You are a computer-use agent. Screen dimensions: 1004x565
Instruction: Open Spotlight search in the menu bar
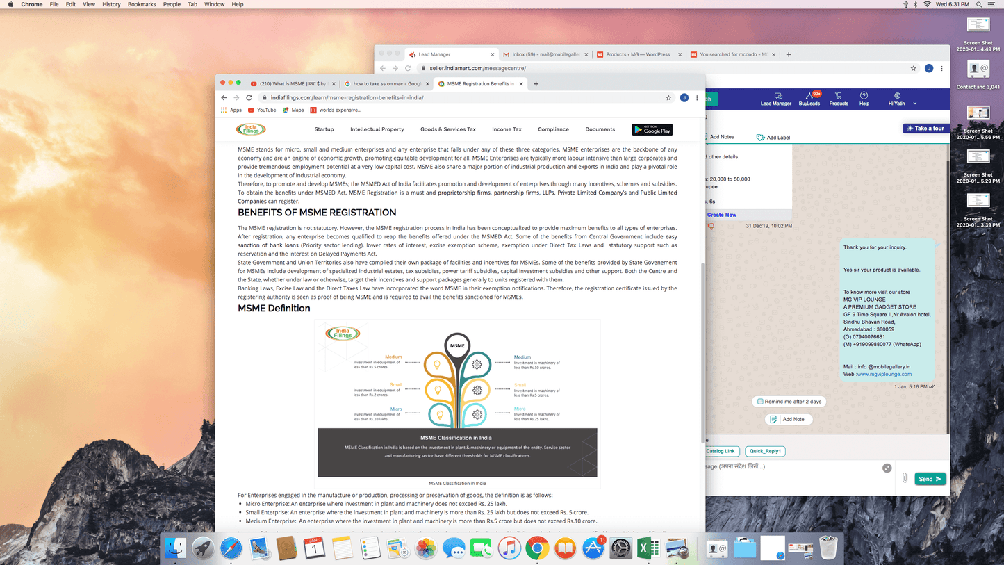pyautogui.click(x=980, y=4)
